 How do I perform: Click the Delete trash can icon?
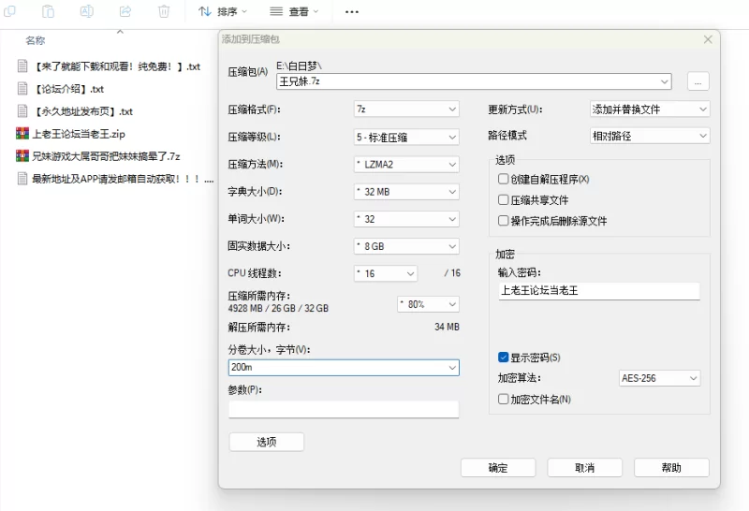point(164,11)
